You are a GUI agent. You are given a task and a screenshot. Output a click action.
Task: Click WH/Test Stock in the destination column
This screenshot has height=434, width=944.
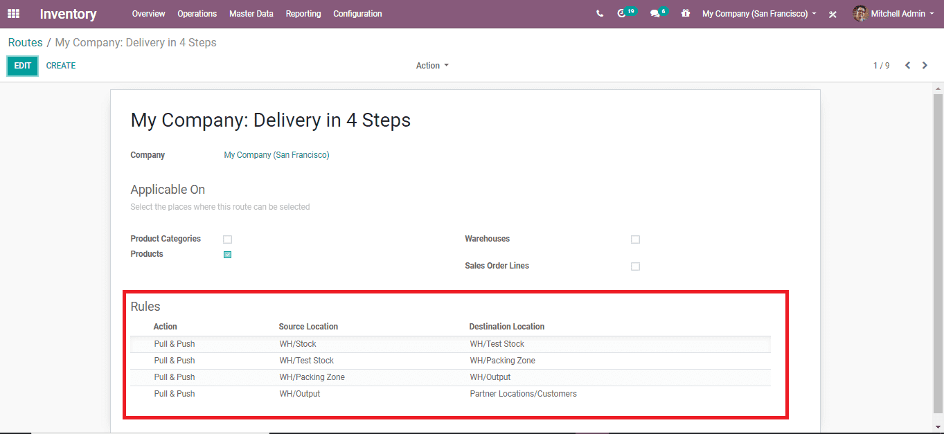coord(497,344)
